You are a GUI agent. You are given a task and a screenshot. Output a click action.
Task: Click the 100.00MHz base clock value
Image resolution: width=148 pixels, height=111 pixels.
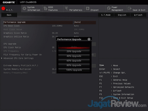[57, 26]
